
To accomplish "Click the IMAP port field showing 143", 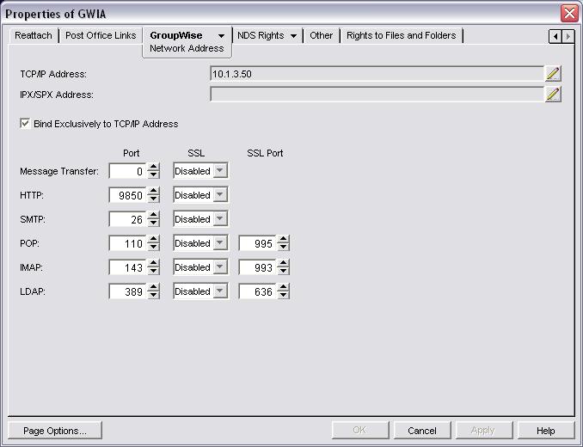I will pyautogui.click(x=127, y=267).
